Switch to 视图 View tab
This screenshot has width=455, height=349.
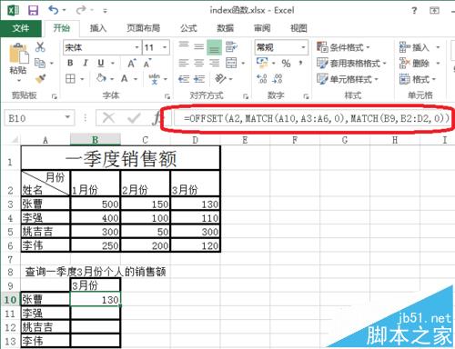pos(298,28)
